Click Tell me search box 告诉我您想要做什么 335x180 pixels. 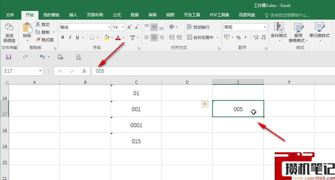287,15
